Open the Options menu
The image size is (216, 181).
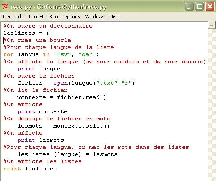pyautogui.click(x=72, y=16)
